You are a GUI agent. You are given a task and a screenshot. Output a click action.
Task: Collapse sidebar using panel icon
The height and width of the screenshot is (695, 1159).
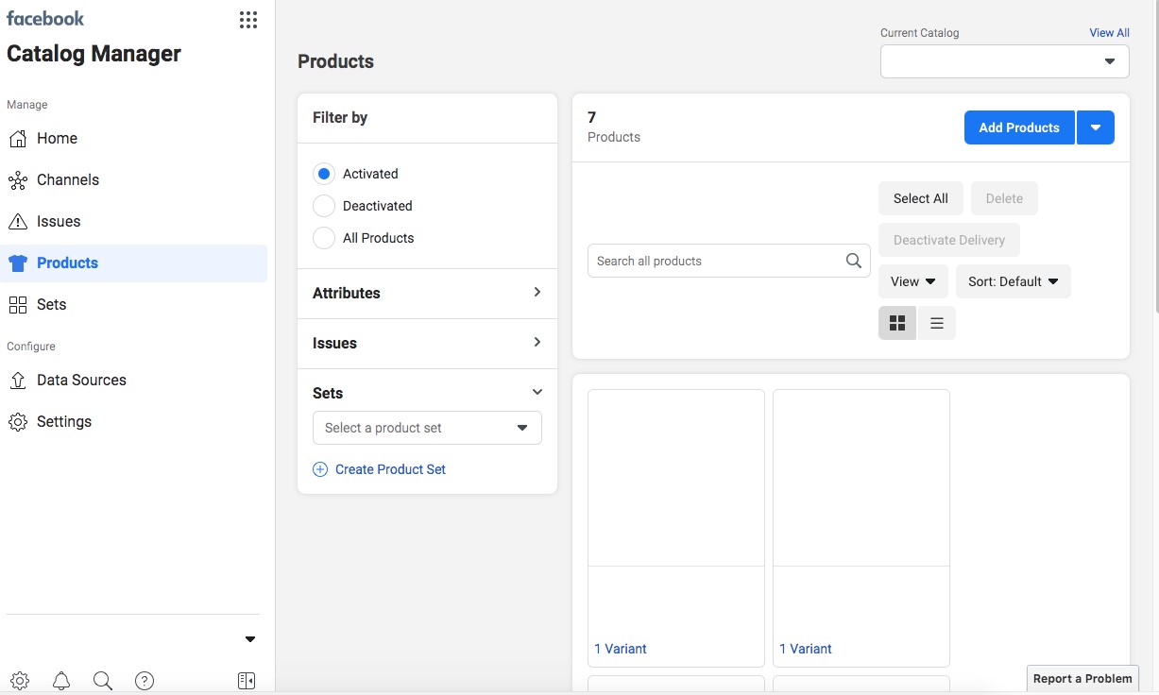click(x=247, y=681)
